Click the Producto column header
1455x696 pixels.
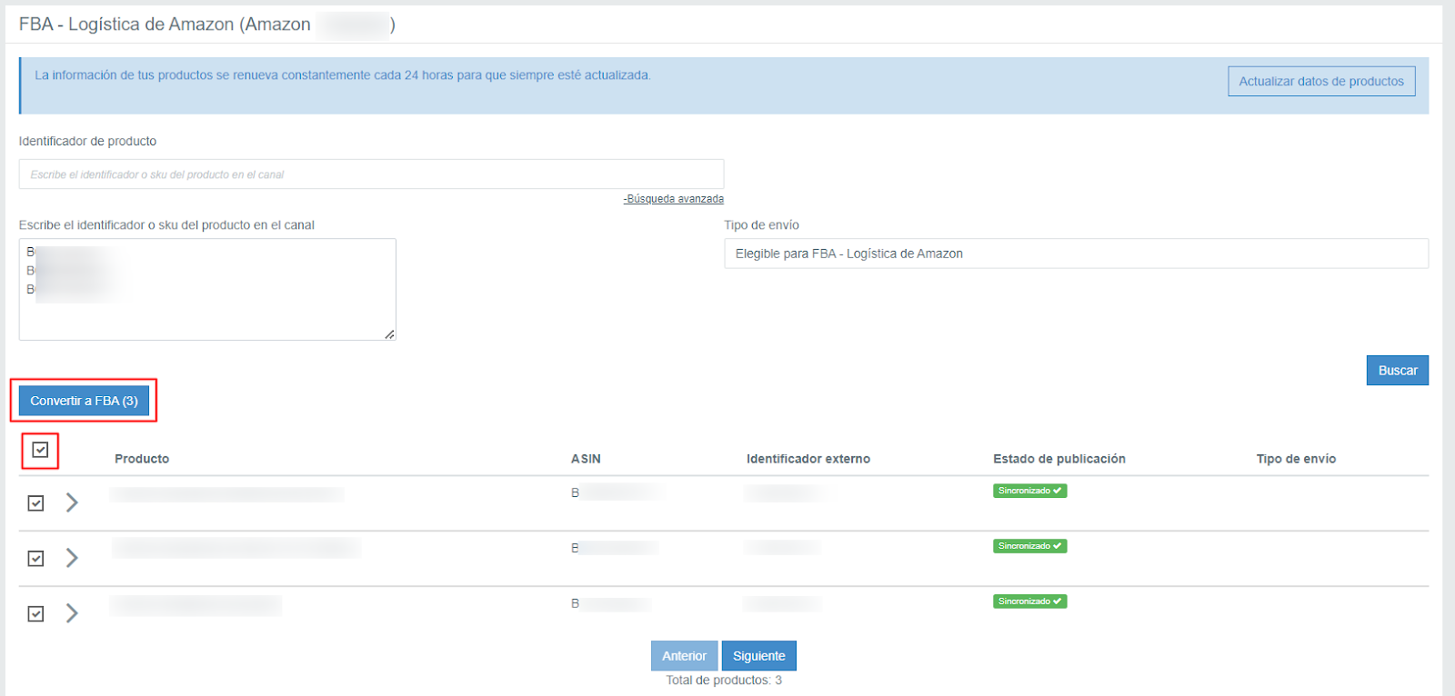point(142,459)
